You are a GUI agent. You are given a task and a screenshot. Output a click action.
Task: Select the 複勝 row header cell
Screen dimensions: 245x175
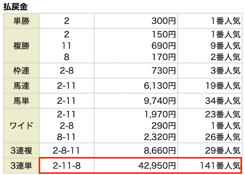[x=21, y=46]
